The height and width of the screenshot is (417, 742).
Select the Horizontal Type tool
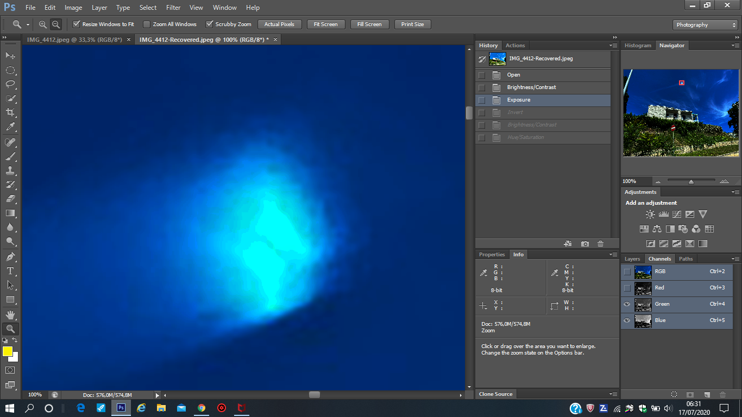tap(10, 270)
